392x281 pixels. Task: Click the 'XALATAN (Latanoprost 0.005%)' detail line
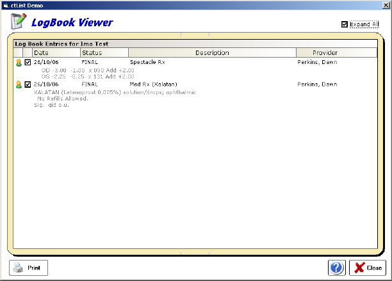115,92
